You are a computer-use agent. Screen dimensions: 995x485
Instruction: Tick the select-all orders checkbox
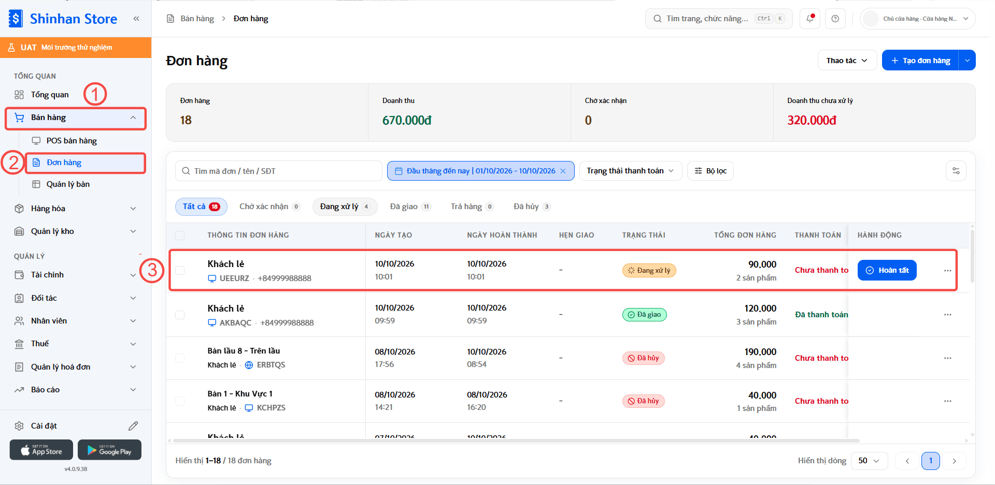pos(180,236)
